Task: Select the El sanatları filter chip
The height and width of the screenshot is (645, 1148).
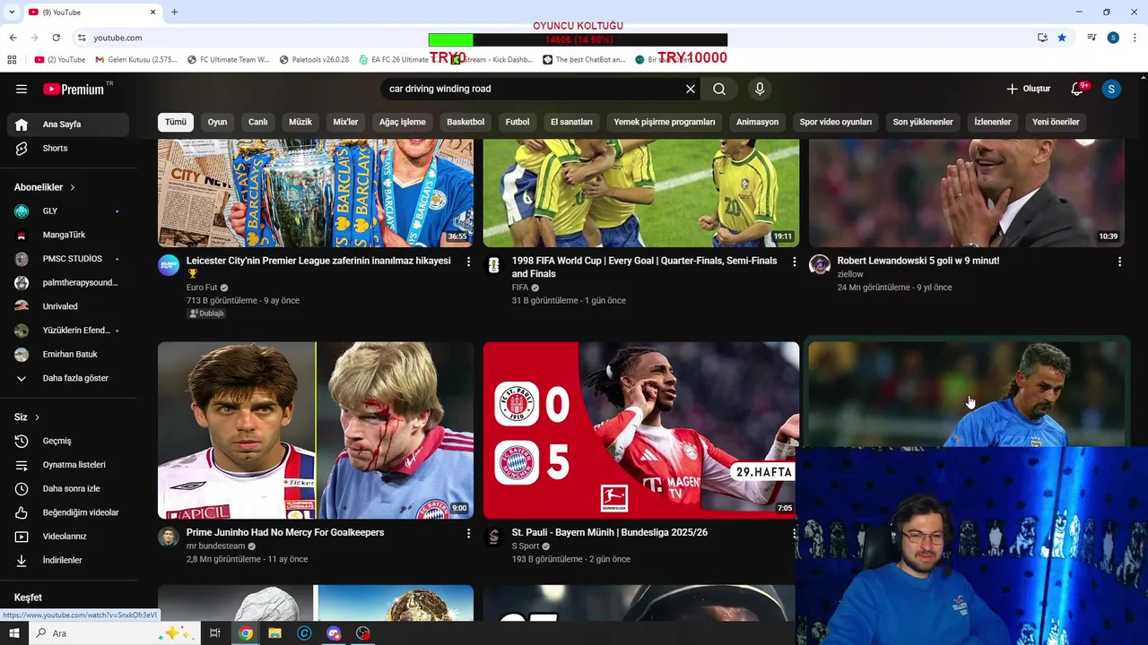Action: [x=571, y=122]
